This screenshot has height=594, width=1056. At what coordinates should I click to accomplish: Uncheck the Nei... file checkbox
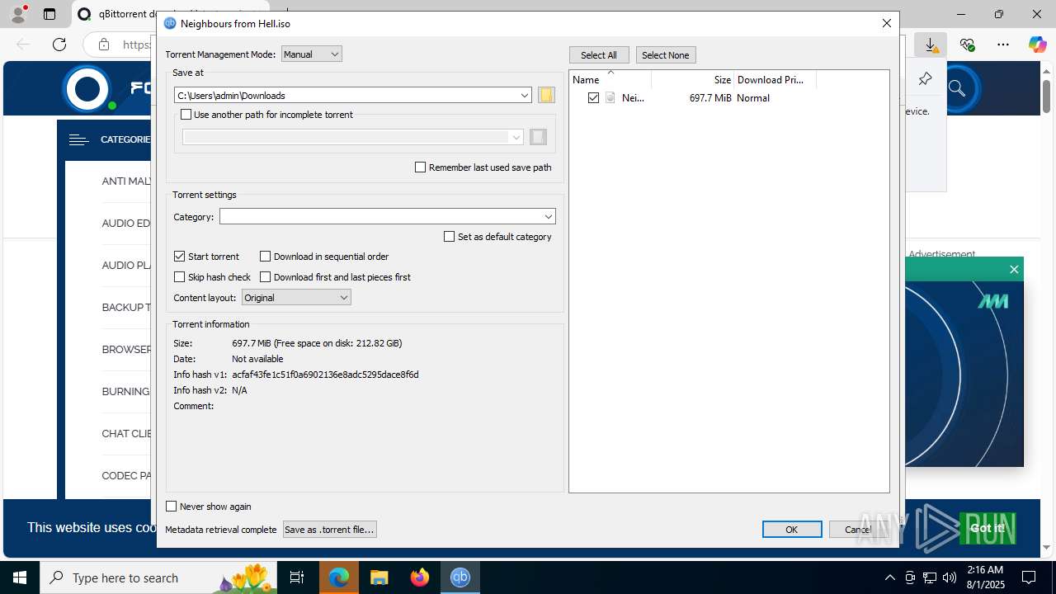[x=593, y=97]
